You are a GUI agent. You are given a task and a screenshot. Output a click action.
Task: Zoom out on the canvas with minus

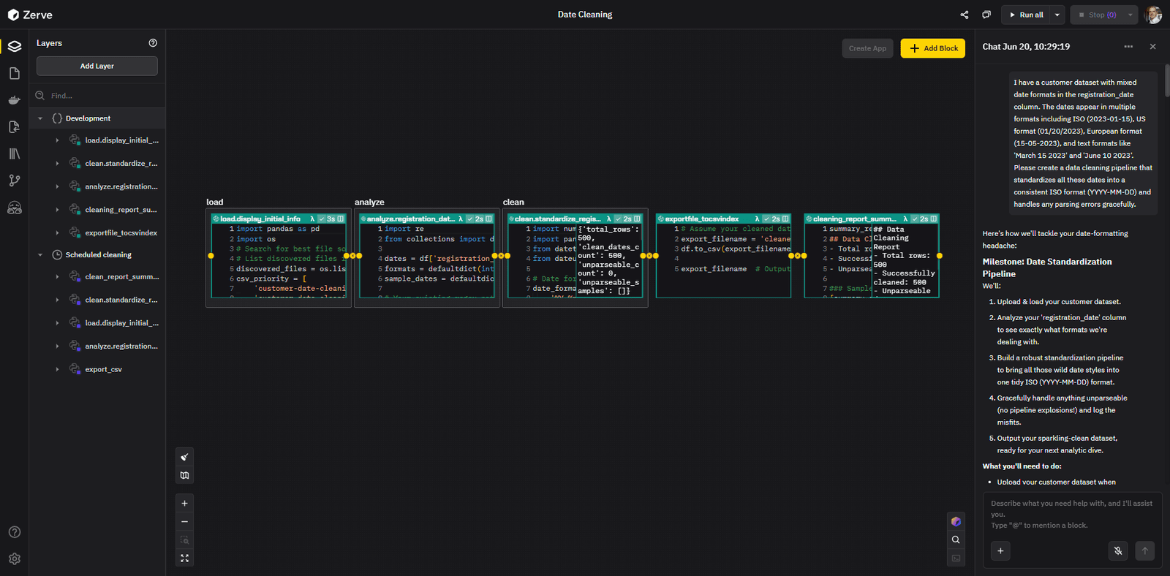pos(185,522)
